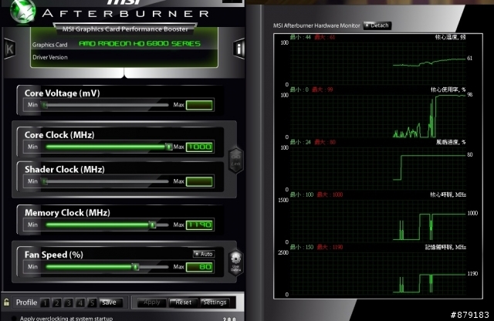Click the K Kombustor side button
Screen dimensions: 494x321
9,49
